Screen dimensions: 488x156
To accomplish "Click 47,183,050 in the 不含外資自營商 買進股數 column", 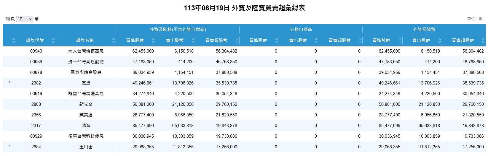I will pos(143,62).
